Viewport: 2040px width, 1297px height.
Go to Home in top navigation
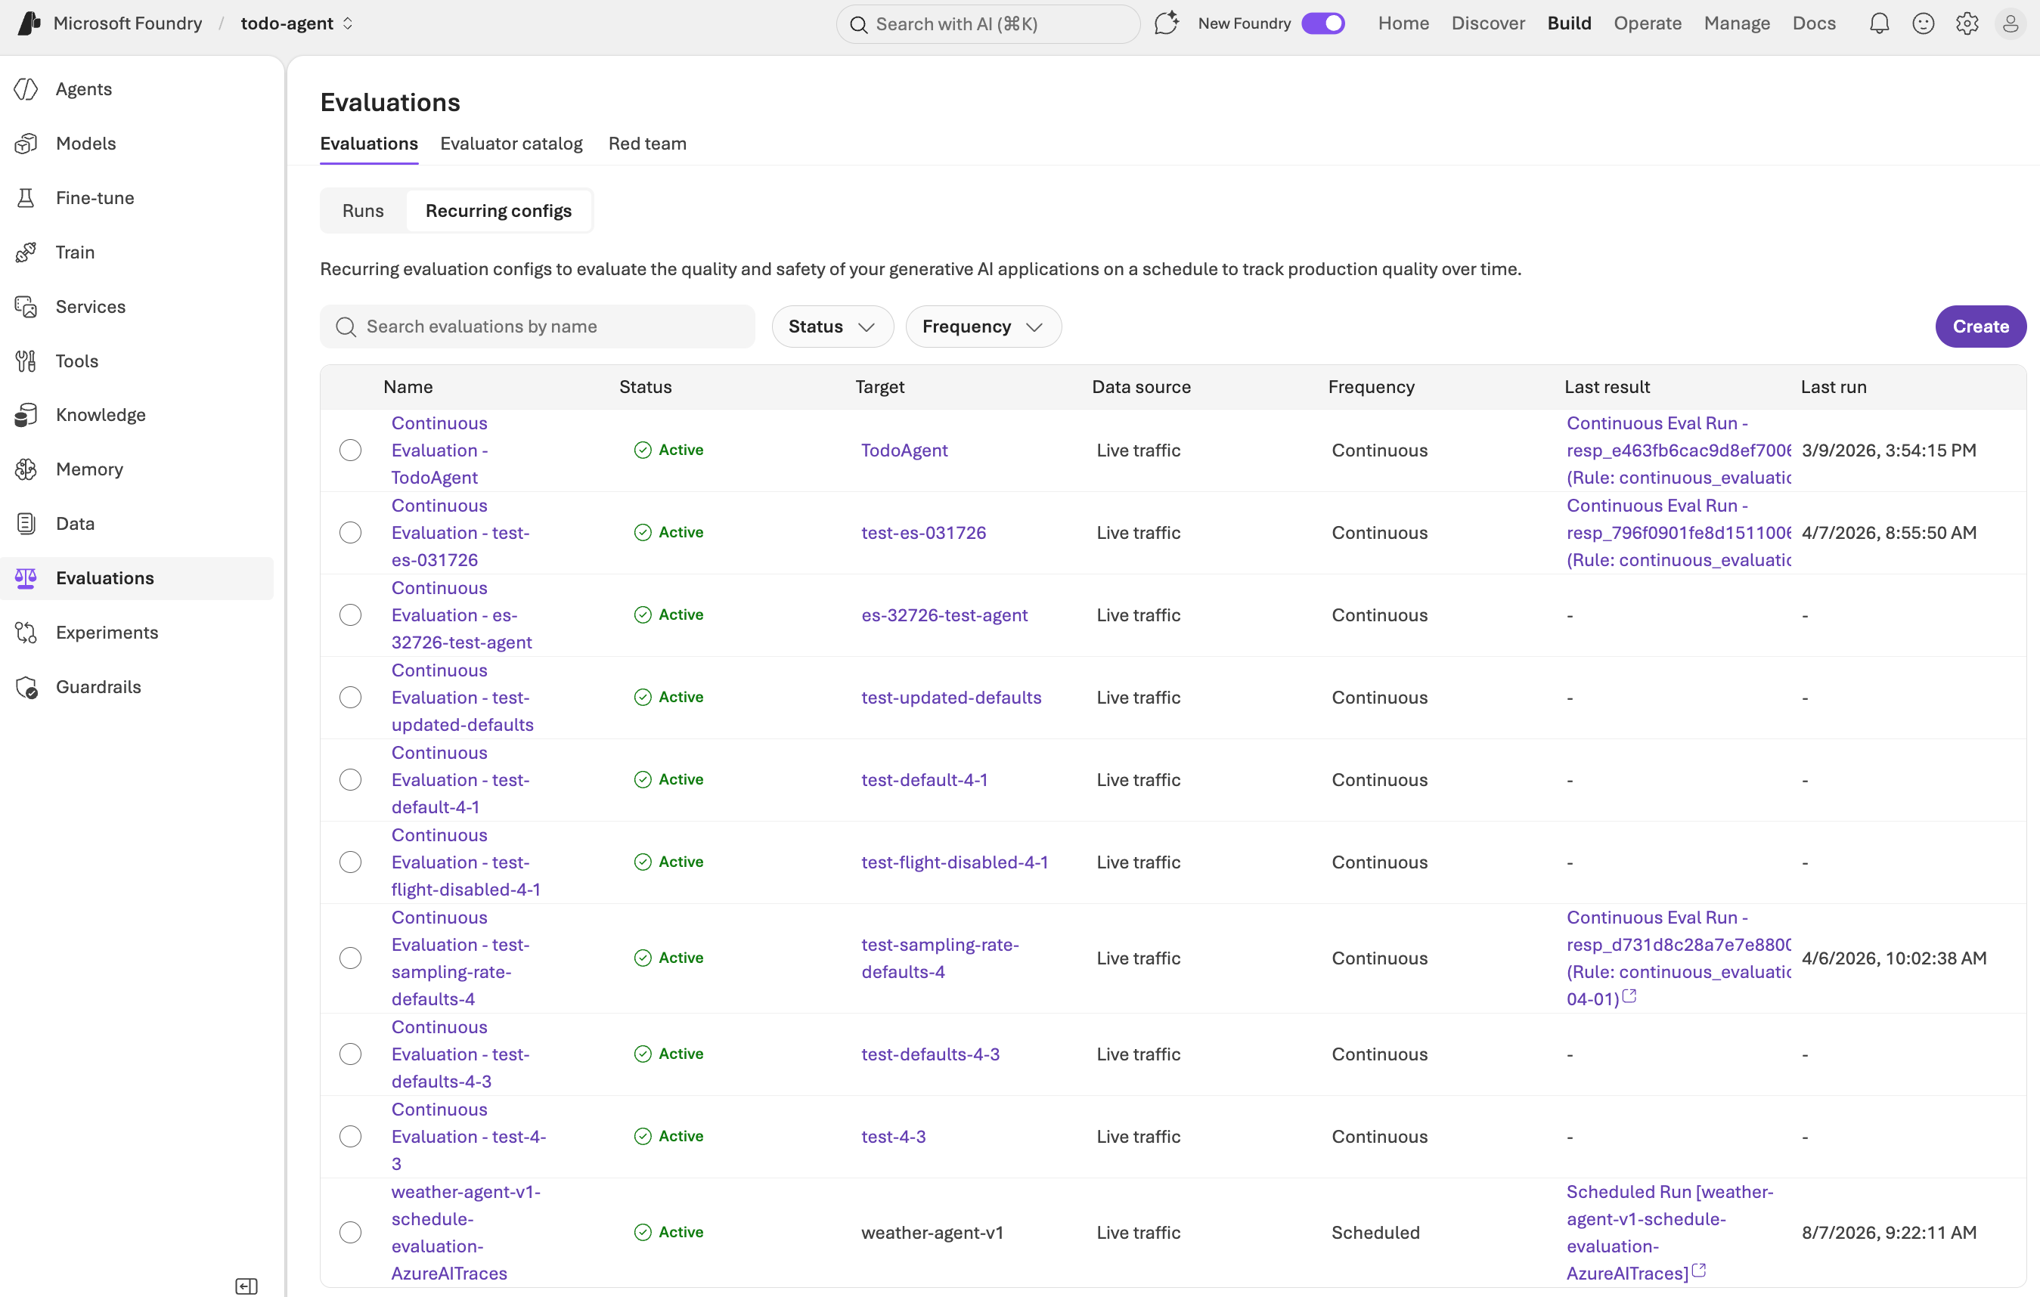(x=1403, y=23)
